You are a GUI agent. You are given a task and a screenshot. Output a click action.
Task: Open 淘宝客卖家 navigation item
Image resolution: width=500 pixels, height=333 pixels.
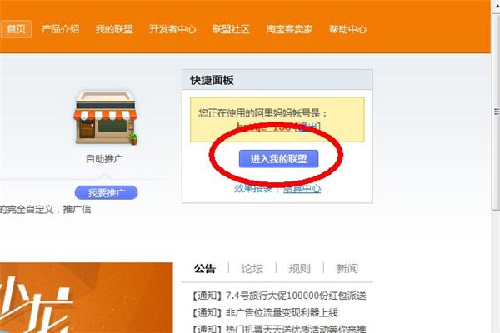289,29
